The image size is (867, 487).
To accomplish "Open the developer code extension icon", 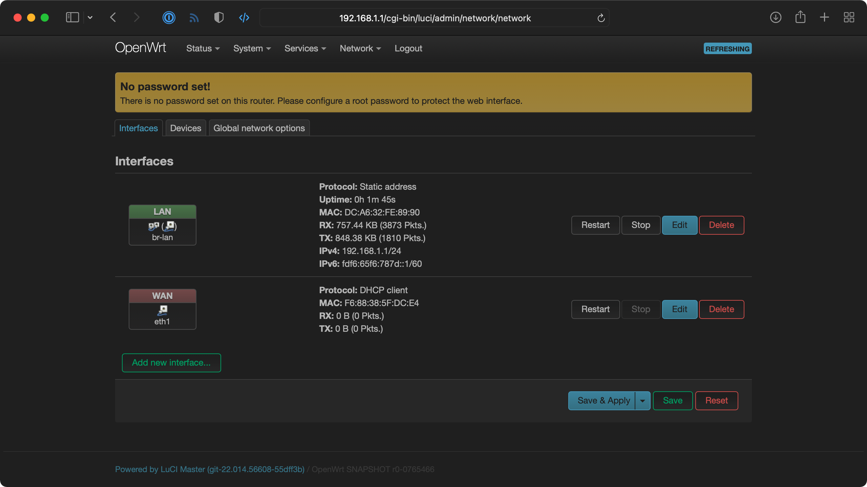I will click(x=244, y=18).
